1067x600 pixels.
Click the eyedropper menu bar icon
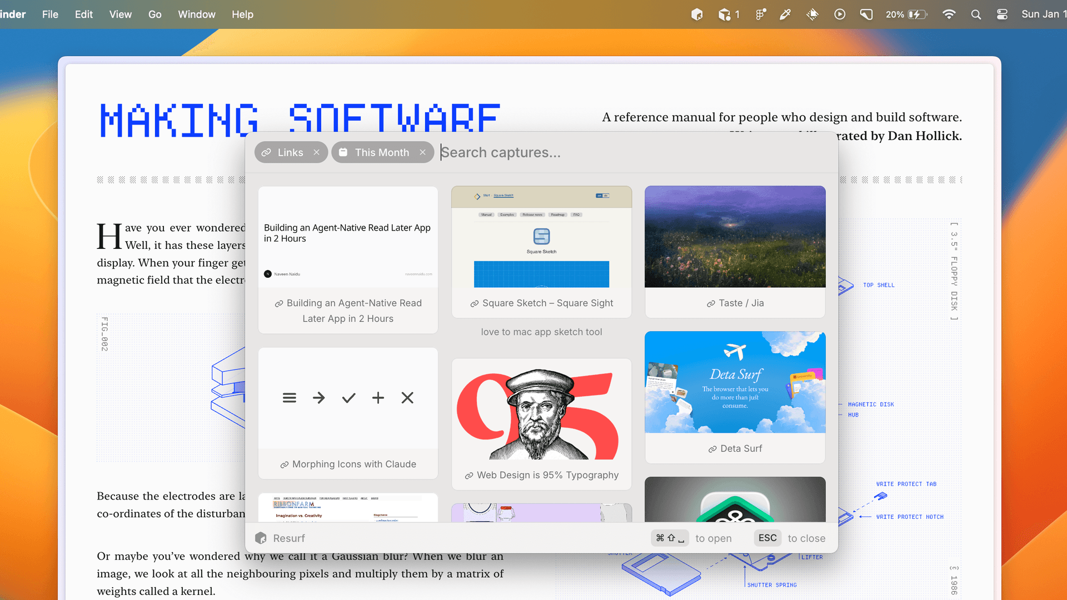pyautogui.click(x=785, y=14)
